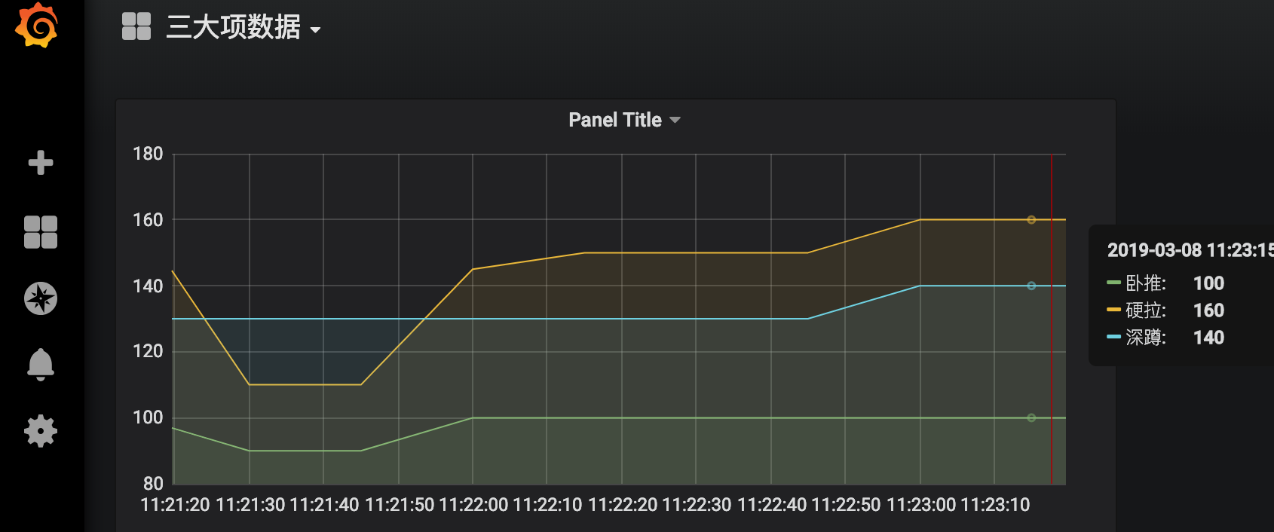1274x532 pixels.
Task: Open the Configuration gear icon
Action: (41, 431)
